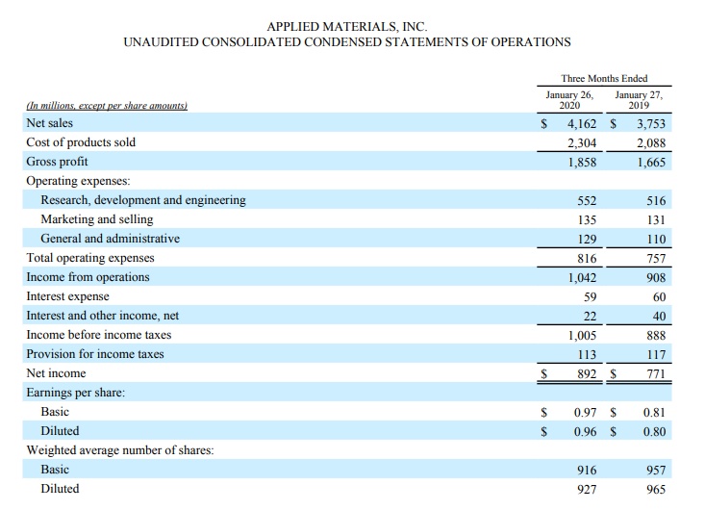Select tax provision value 113
Screen dimensions: 705x510
[587, 355]
